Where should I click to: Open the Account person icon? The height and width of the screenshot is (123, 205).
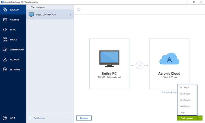click(x=5, y=59)
